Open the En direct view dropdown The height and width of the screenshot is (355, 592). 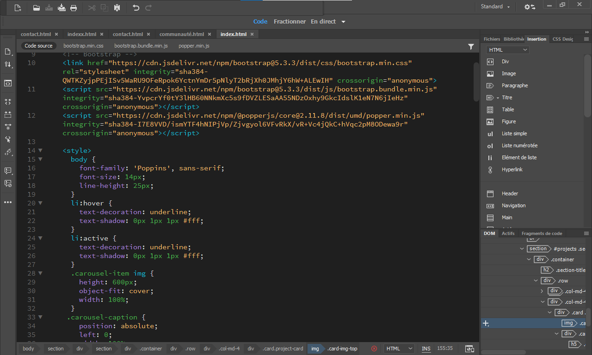(342, 21)
